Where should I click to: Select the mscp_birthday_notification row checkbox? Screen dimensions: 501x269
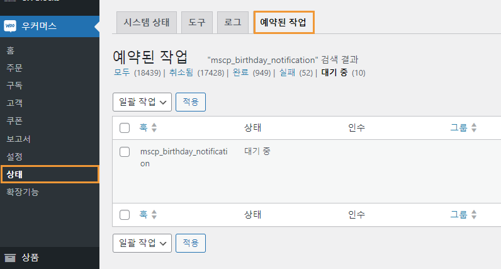click(125, 152)
